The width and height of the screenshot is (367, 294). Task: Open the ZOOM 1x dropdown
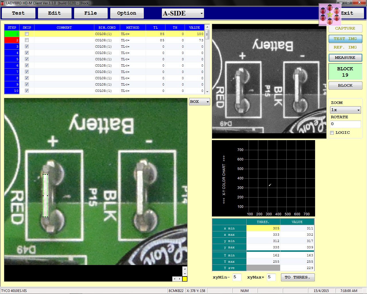(345, 110)
